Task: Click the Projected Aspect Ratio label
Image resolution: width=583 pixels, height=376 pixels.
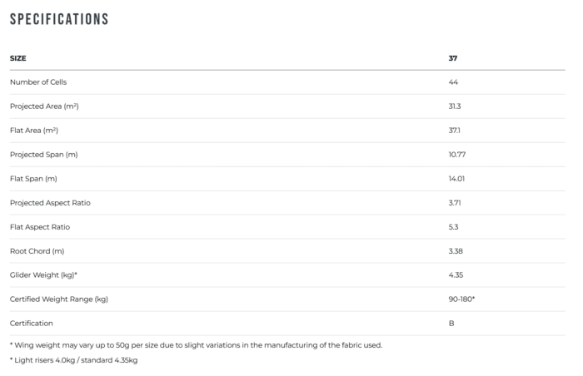Action: tap(48, 203)
